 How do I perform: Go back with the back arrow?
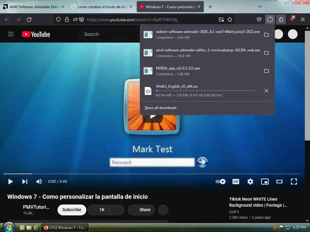coord(7,20)
